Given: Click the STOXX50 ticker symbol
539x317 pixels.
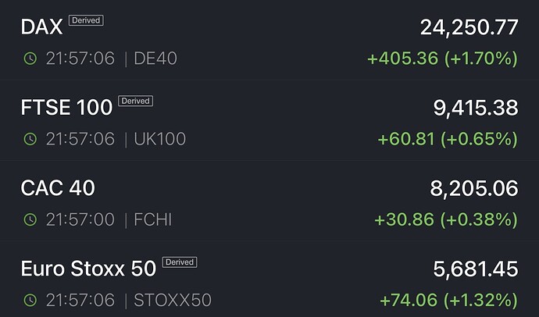Looking at the screenshot, I should 172,301.
